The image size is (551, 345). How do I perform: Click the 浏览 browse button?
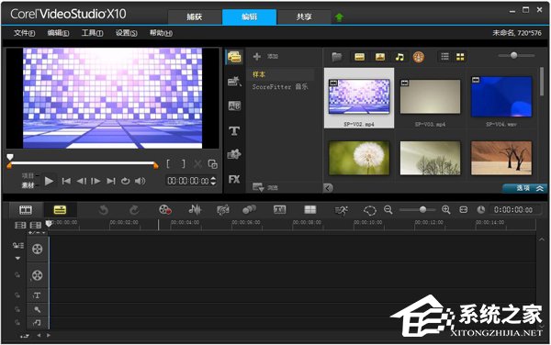[x=265, y=187]
